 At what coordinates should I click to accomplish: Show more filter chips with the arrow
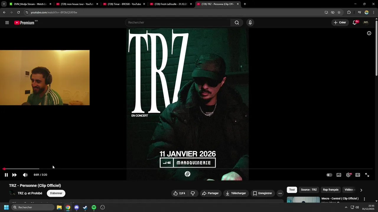tap(361, 190)
